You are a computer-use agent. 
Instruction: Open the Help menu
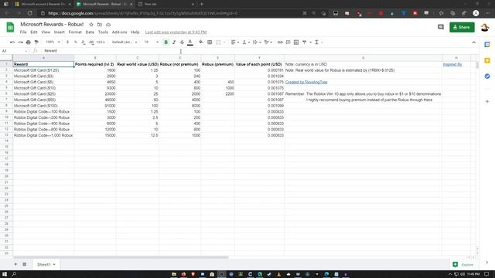click(135, 32)
